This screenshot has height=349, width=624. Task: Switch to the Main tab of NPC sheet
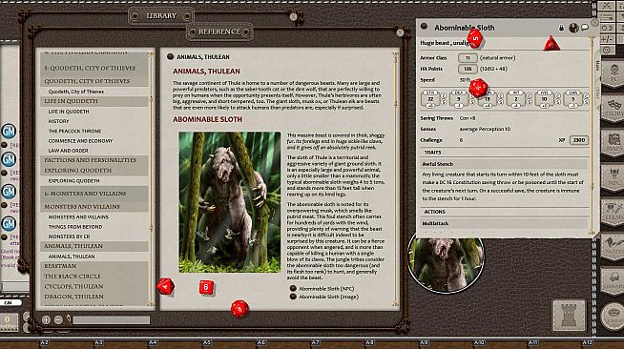597,66
